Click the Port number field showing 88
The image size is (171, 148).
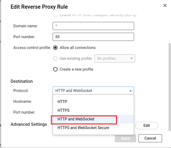(x=93, y=37)
